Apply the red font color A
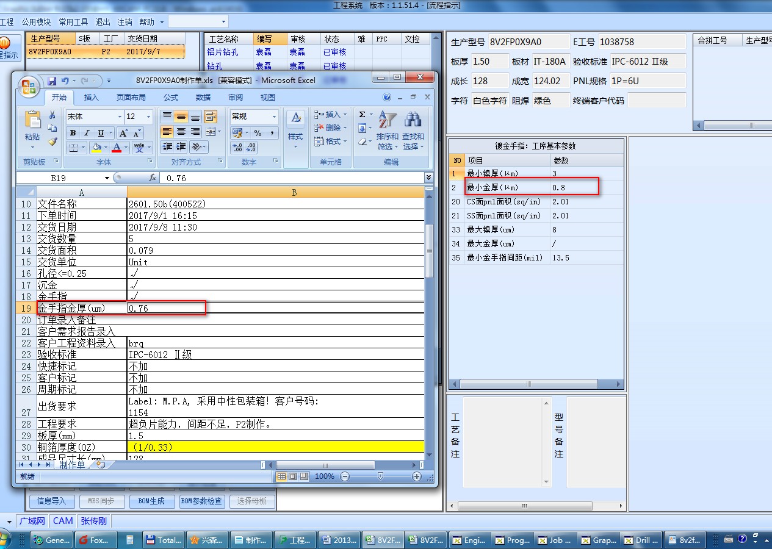 (x=117, y=148)
